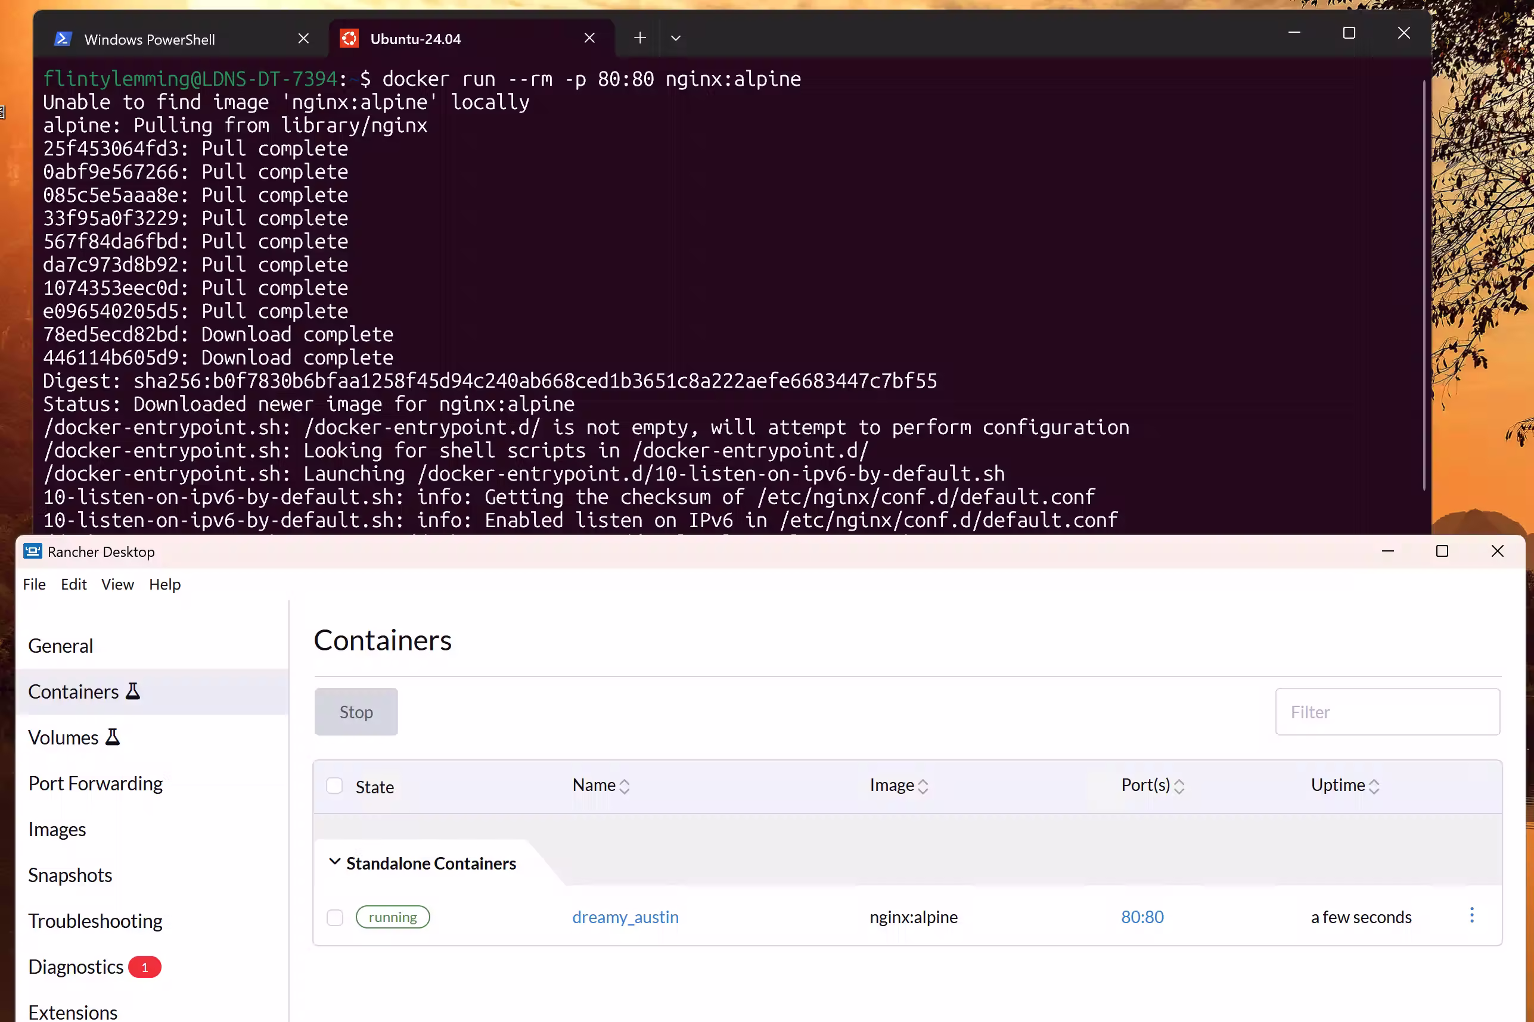Viewport: 1534px width, 1022px height.
Task: Close the Windows PowerShell tab
Action: click(x=303, y=39)
